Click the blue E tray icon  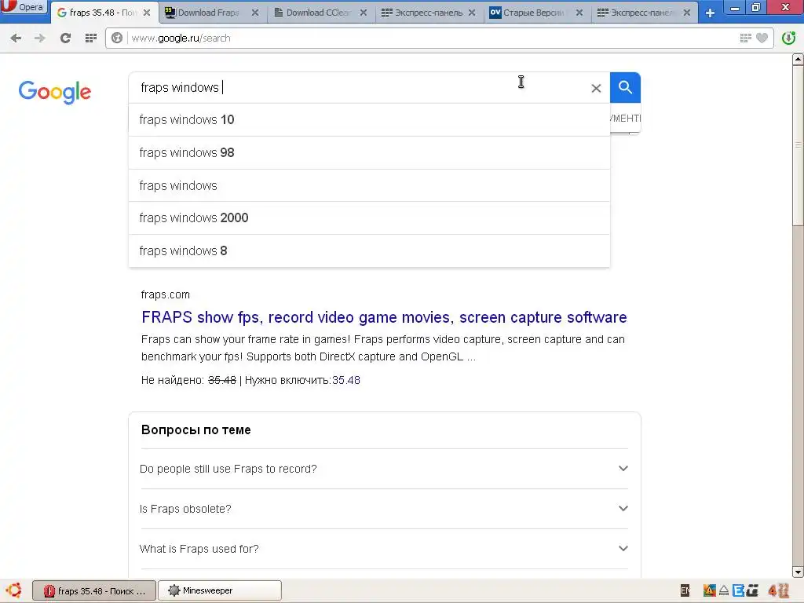coord(738,590)
